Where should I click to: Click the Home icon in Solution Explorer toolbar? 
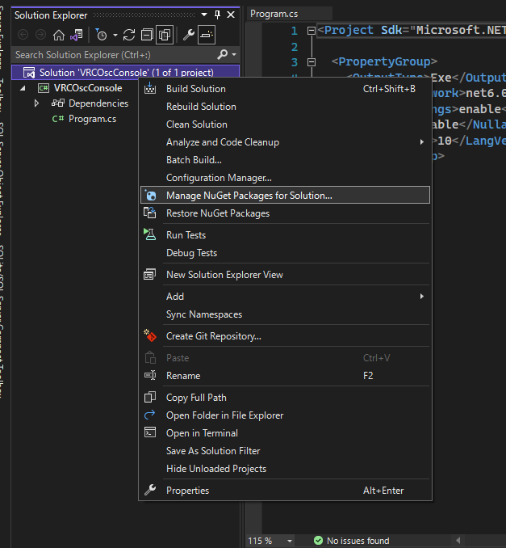pos(59,35)
